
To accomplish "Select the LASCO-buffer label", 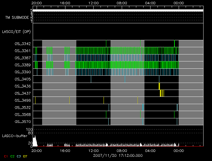I will click(15, 136).
